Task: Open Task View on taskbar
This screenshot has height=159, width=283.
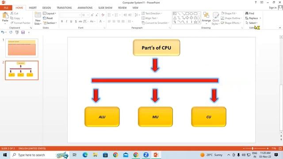Action: 74,155
